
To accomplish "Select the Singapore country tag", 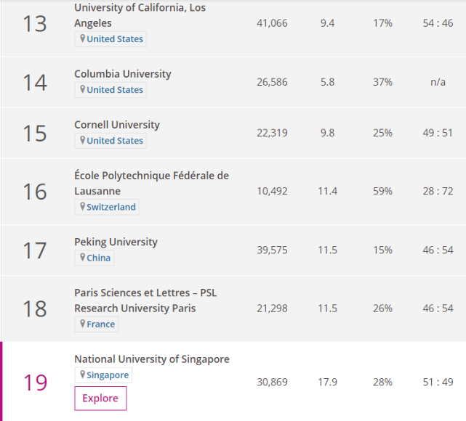I will coord(108,375).
